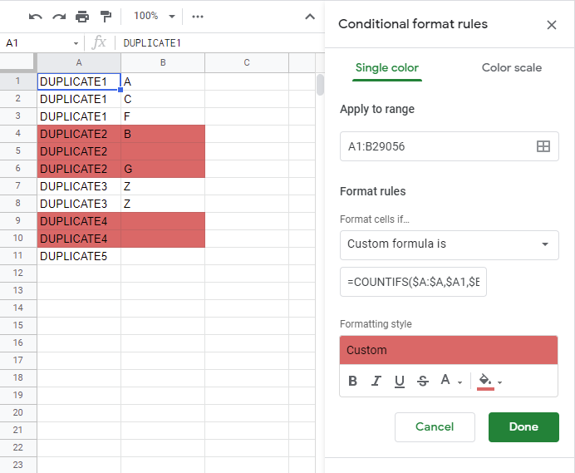Select cell A11 with DUPLICATE5

79,256
